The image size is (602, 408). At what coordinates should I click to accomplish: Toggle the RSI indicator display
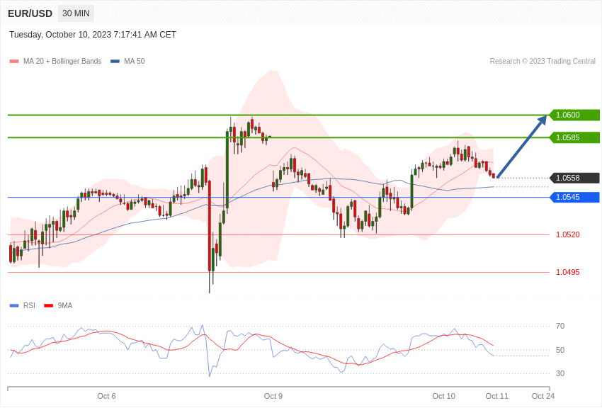tap(13, 305)
